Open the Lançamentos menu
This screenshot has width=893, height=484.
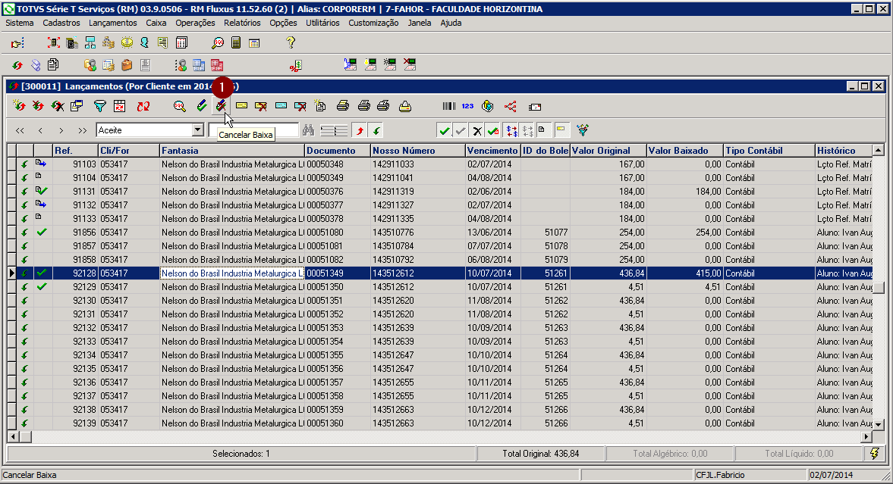(x=113, y=23)
